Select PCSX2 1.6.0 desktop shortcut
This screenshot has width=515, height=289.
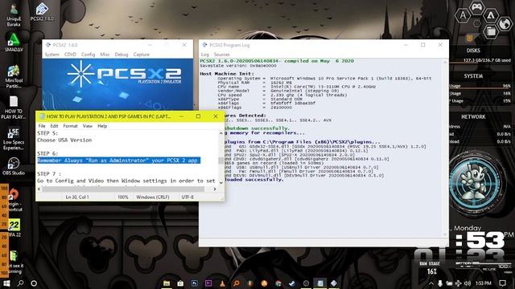pos(42,12)
